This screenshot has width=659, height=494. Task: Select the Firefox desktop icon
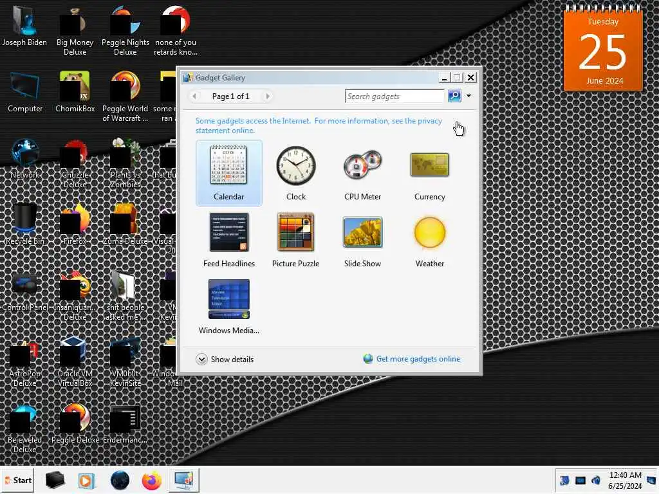(75, 224)
